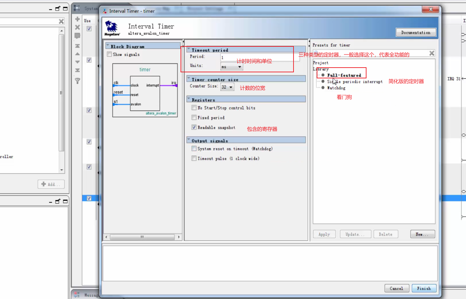Enable the Show signals checkbox
Image resolution: width=466 pixels, height=299 pixels.
click(109, 54)
